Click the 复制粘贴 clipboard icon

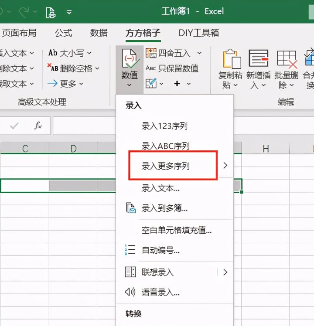[x=232, y=59]
